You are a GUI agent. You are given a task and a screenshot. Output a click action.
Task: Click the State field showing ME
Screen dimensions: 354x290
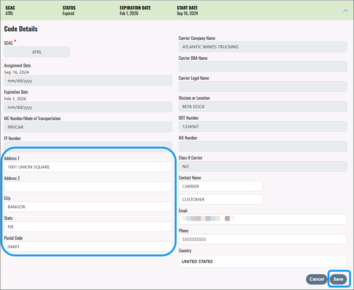88,227
